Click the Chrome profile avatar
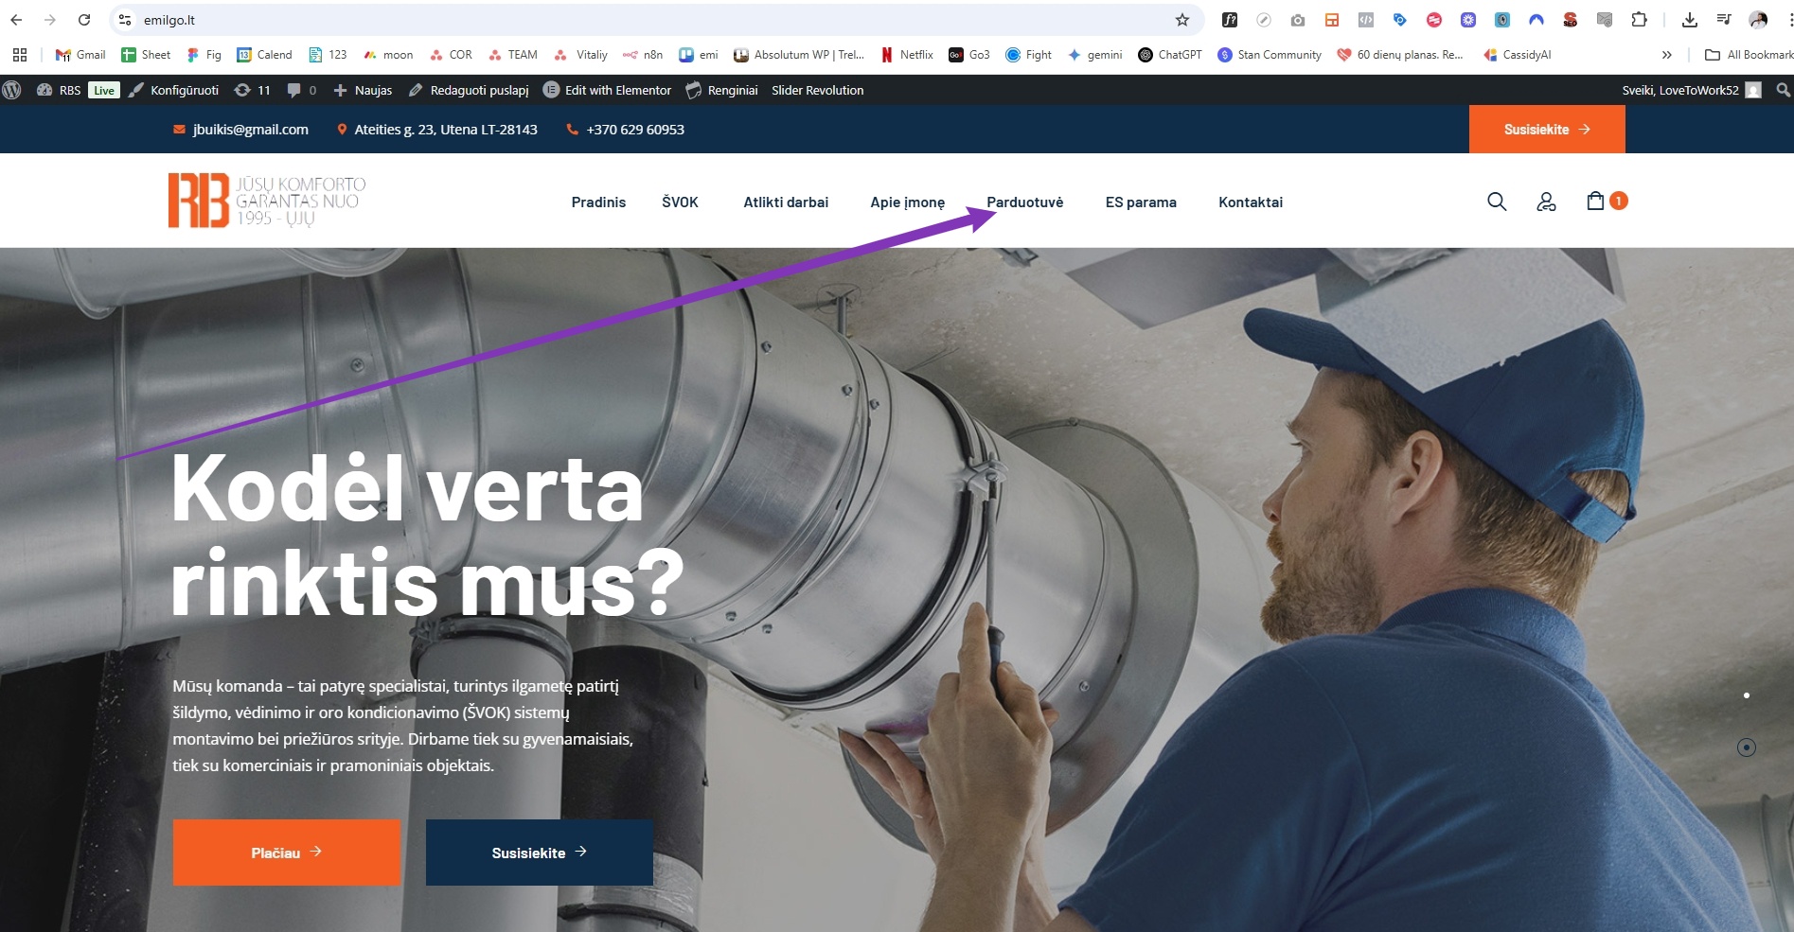Viewport: 1794px width, 932px height. click(x=1758, y=20)
